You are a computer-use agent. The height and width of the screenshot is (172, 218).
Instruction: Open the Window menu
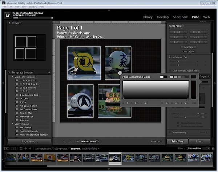click(33, 7)
